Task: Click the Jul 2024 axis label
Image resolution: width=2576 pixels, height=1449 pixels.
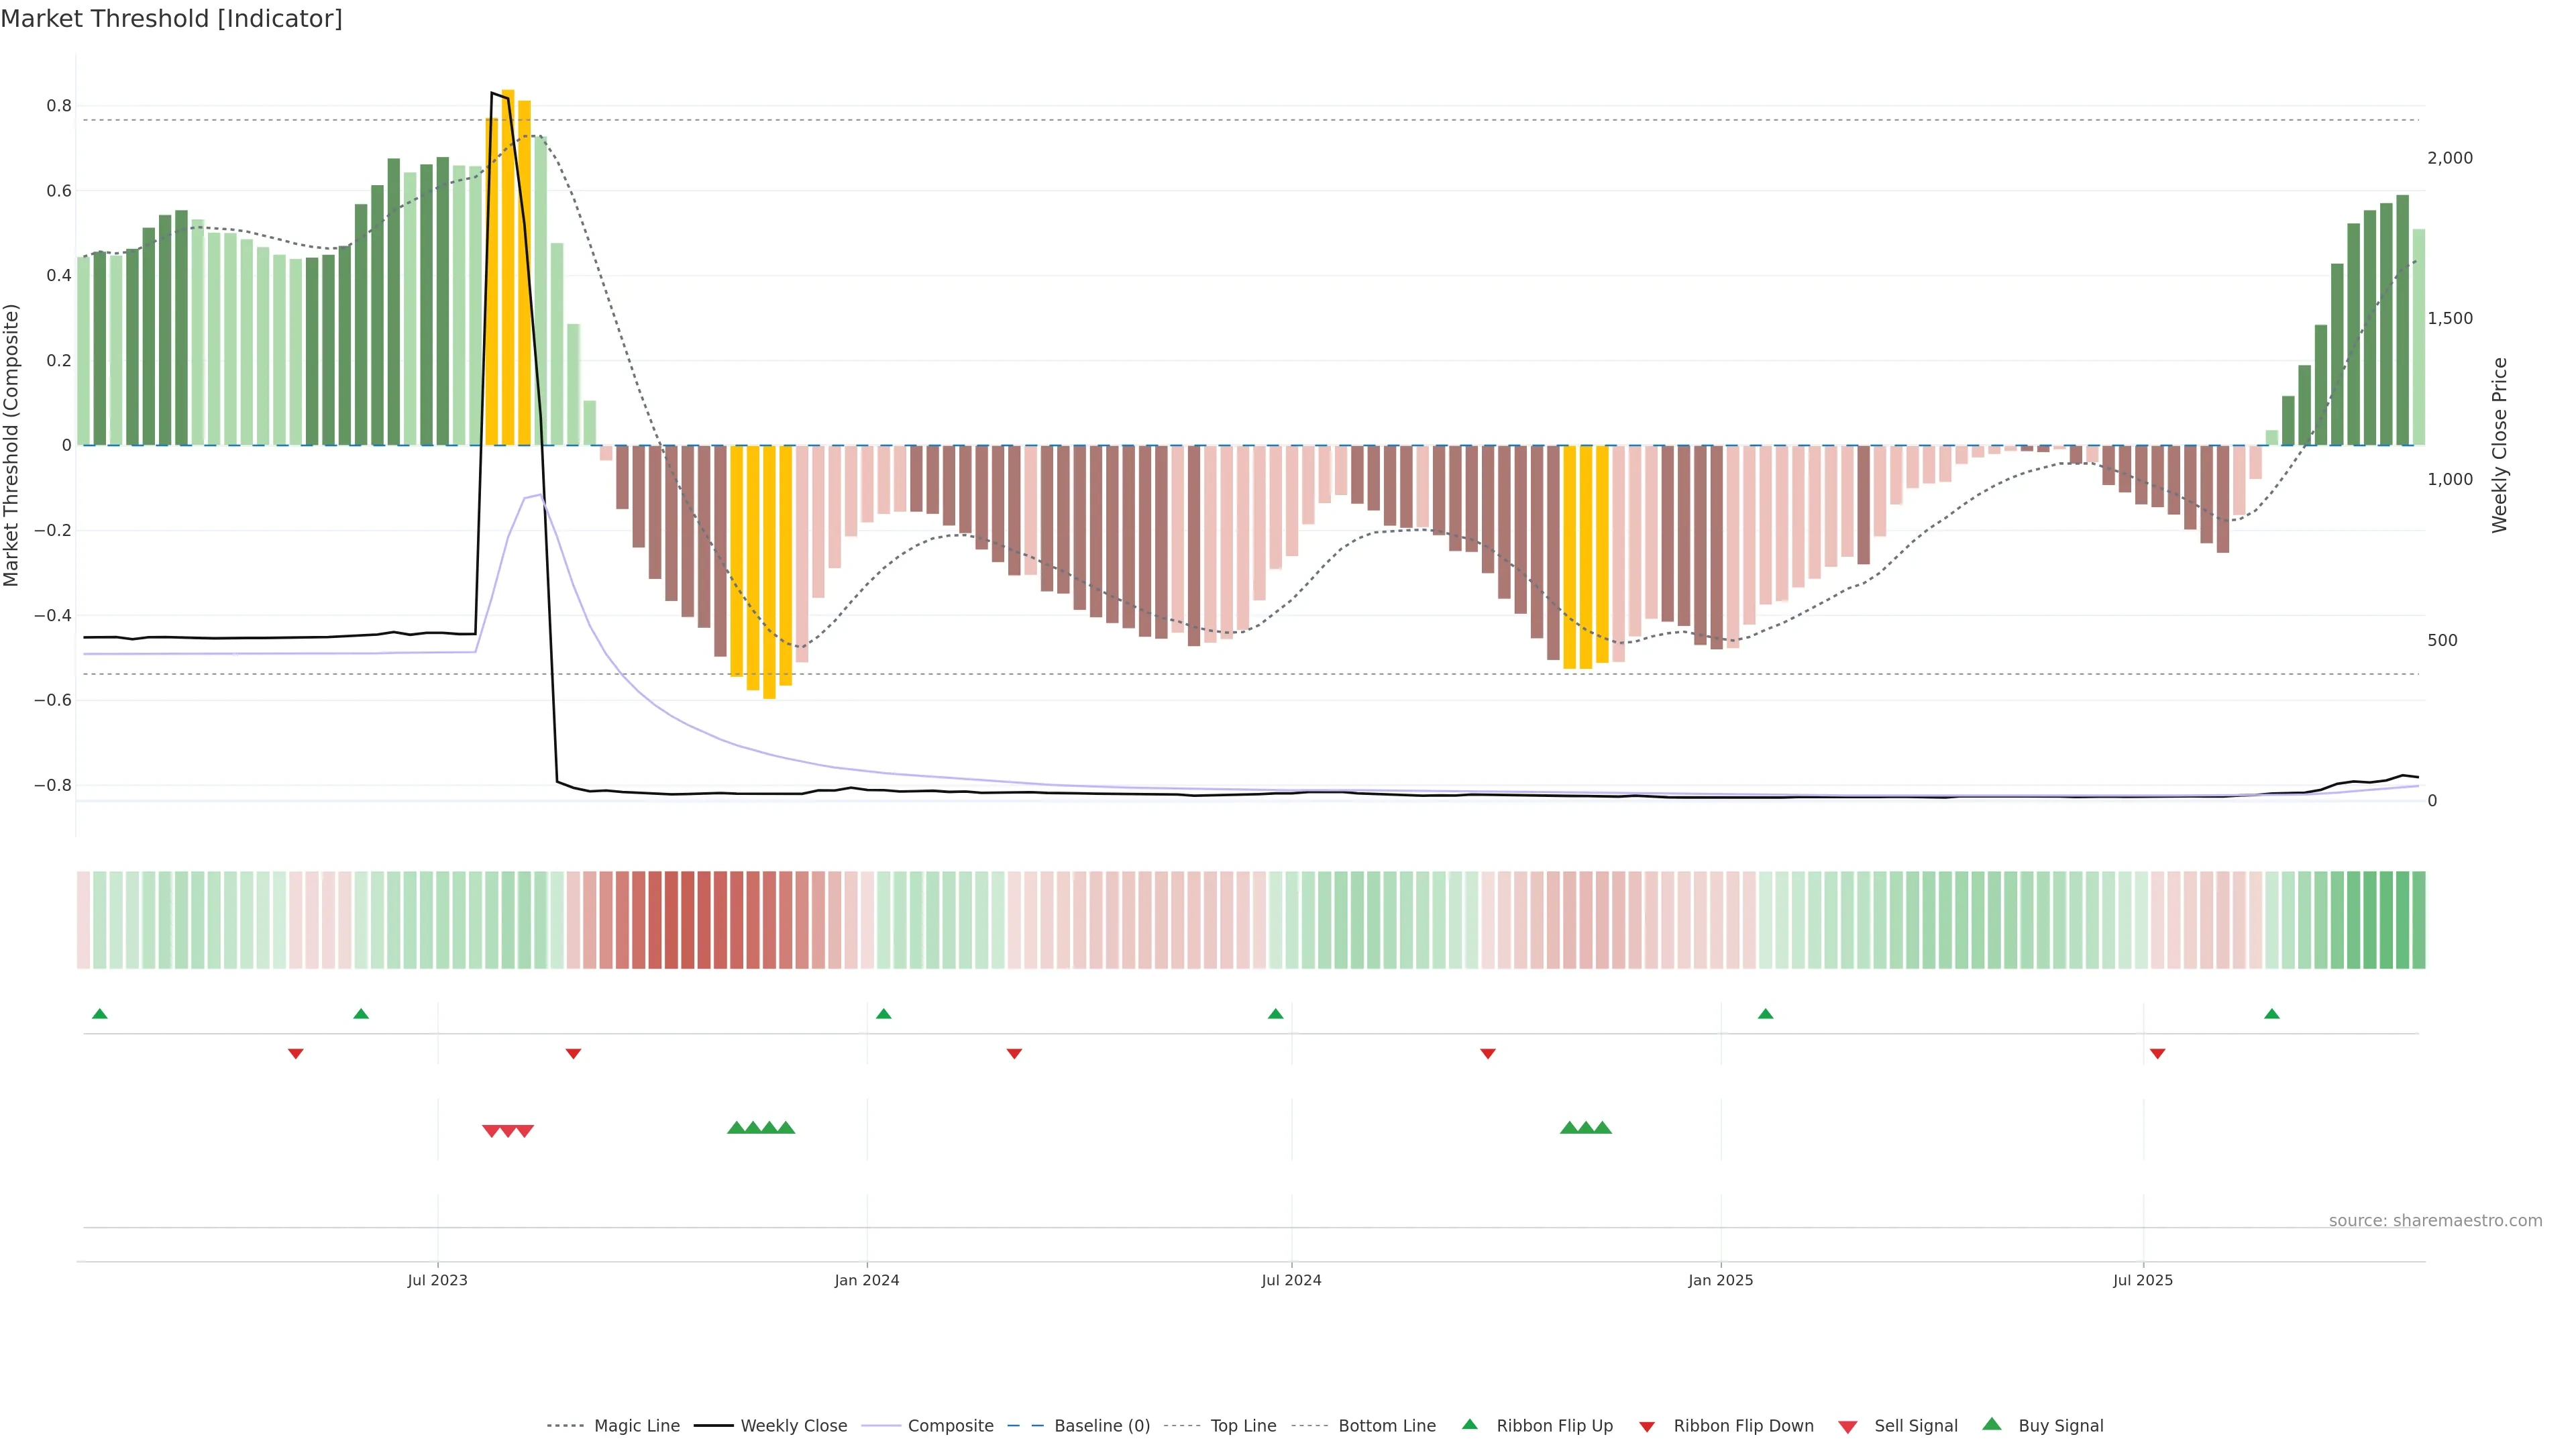Action: click(x=1291, y=1280)
